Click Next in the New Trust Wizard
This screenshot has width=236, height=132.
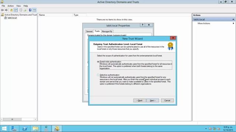click(152, 100)
